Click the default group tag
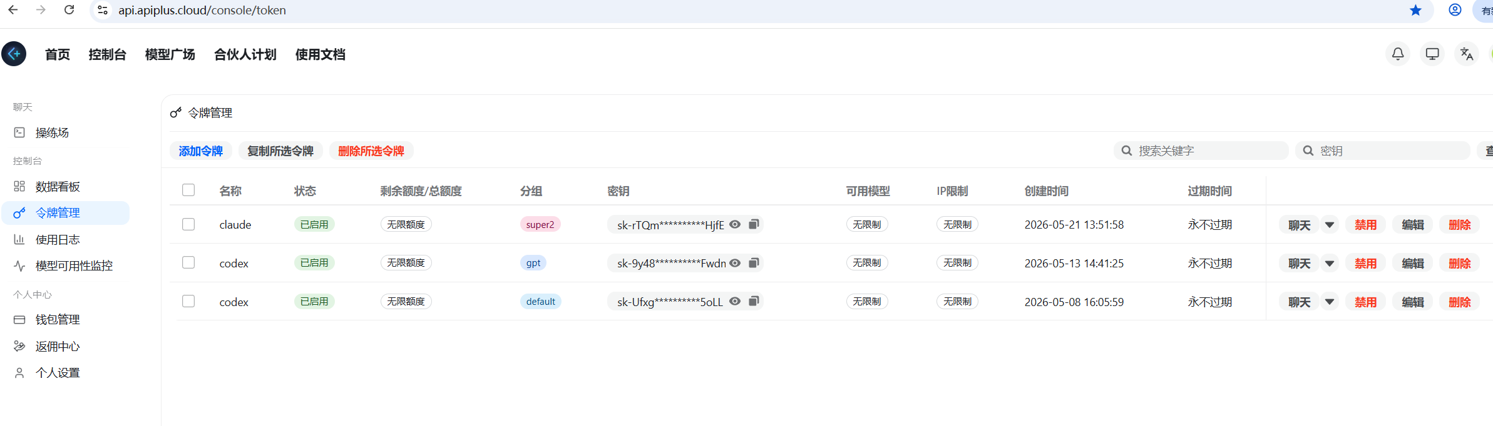This screenshot has height=426, width=1493. coord(541,302)
